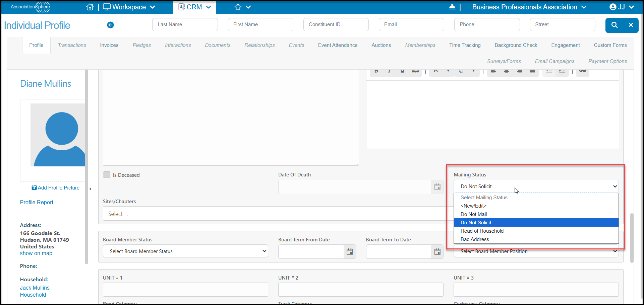Select the <New/Edit> mailing status option
The height and width of the screenshot is (305, 644).
[x=536, y=206]
